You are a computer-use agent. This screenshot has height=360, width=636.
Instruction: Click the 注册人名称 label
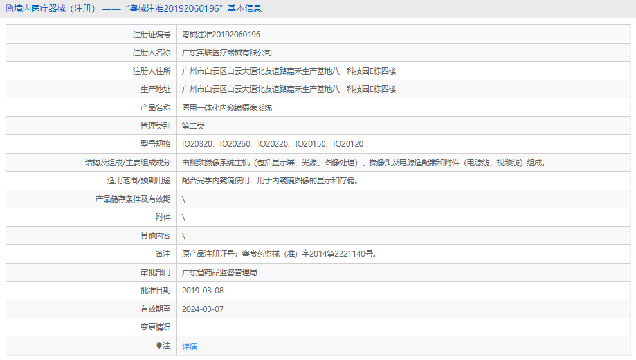tap(152, 52)
